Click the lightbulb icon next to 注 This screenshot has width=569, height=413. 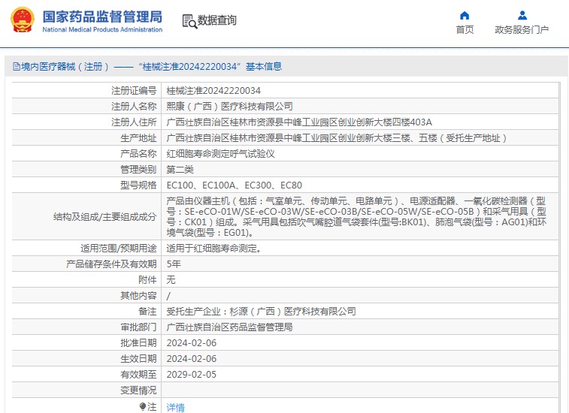tap(143, 407)
